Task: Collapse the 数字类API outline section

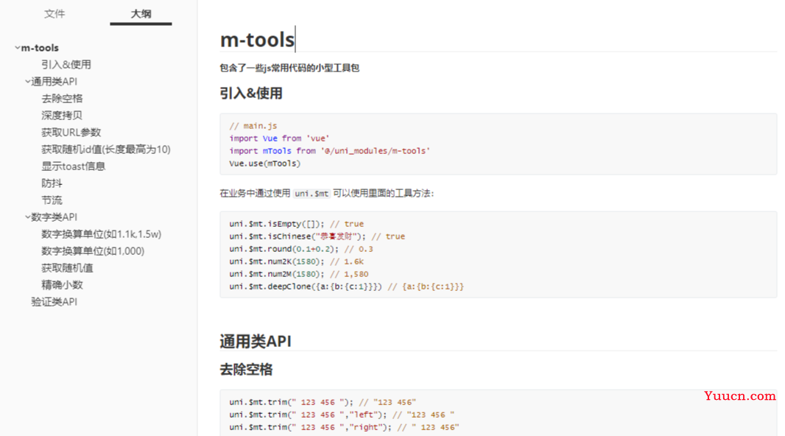Action: click(x=27, y=217)
